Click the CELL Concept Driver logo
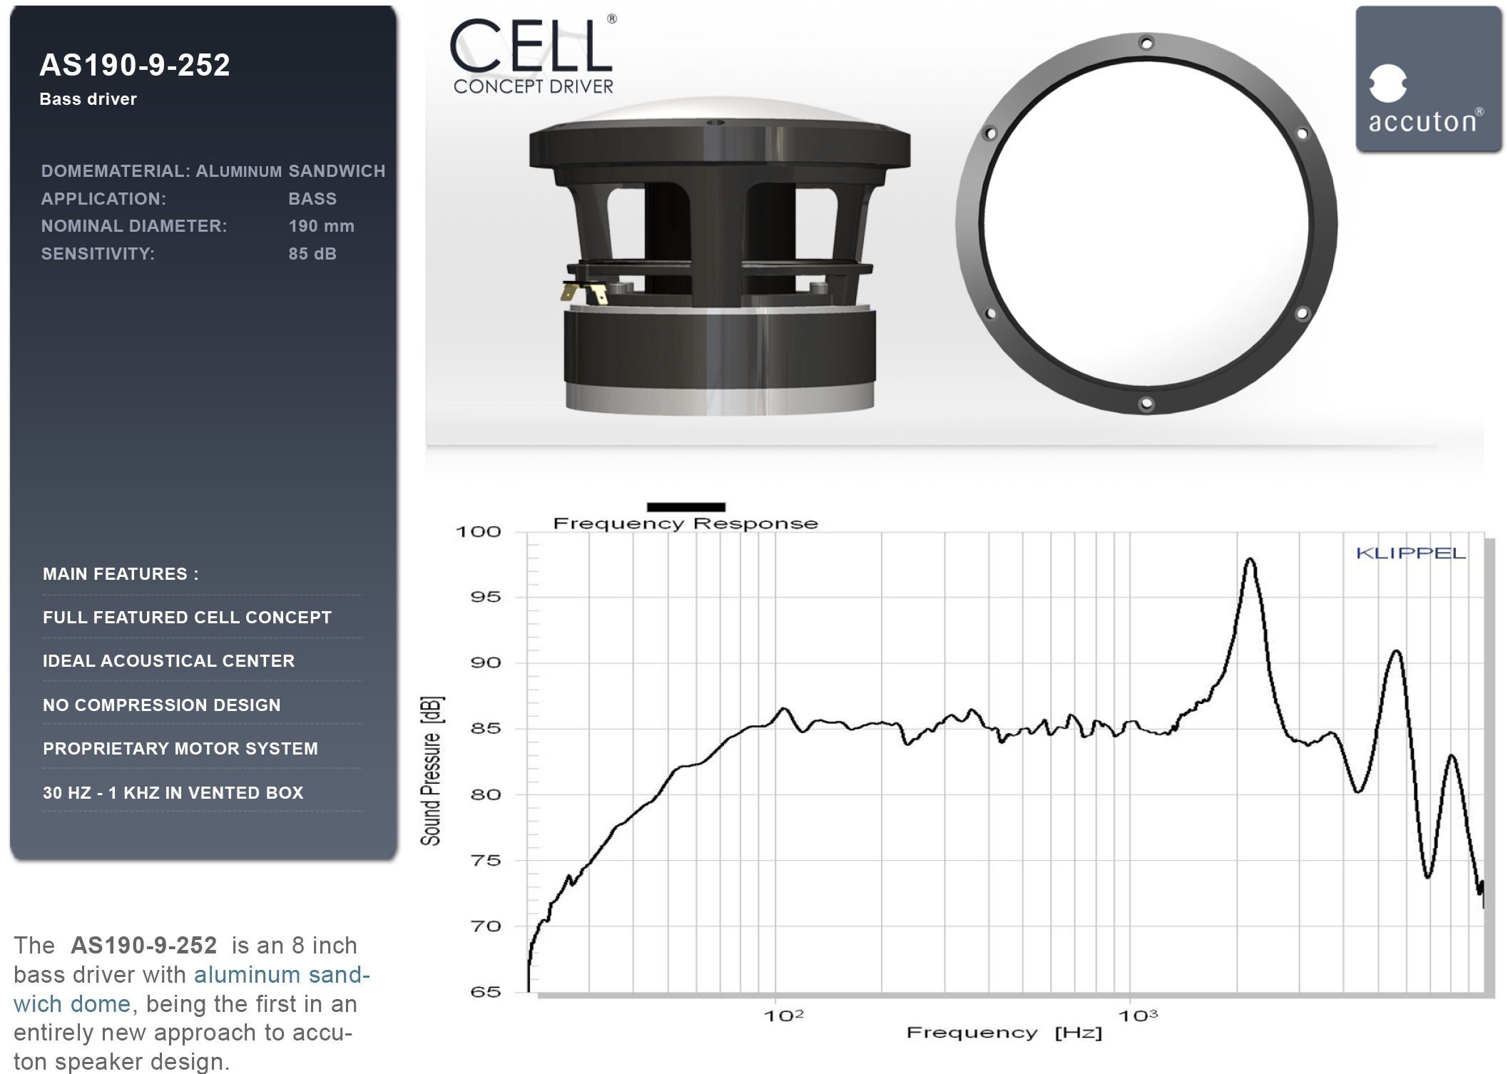1508x1074 pixels. tap(534, 54)
